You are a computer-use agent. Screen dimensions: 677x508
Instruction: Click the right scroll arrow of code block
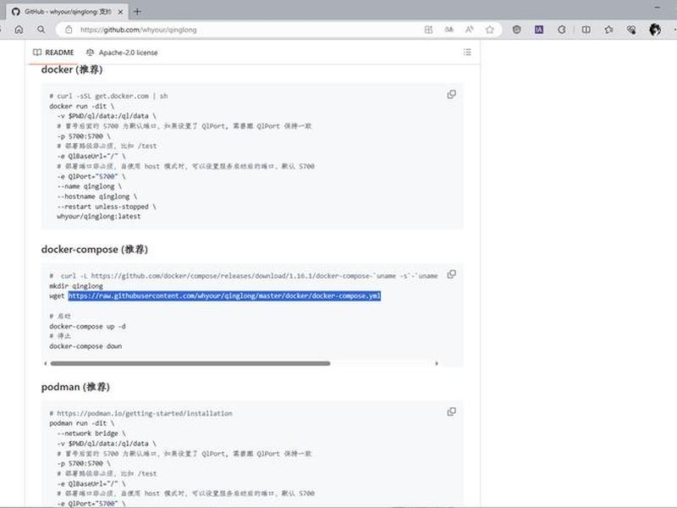point(437,363)
